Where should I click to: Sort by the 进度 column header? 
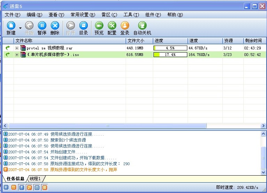pos(170,41)
